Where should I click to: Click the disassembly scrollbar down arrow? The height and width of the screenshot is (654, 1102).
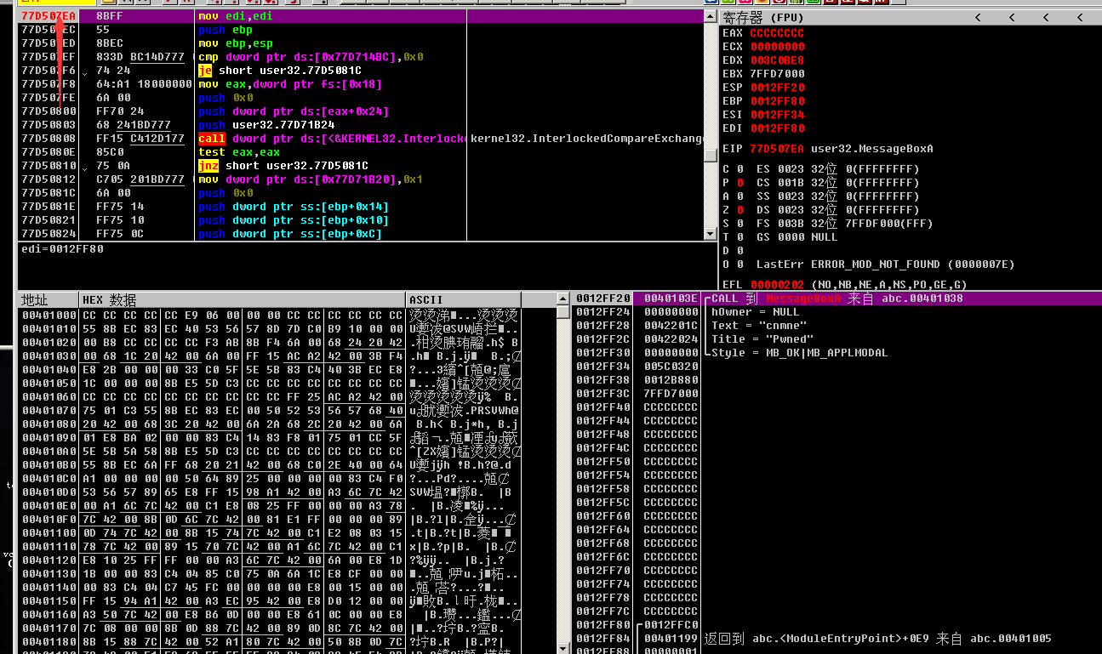click(711, 233)
